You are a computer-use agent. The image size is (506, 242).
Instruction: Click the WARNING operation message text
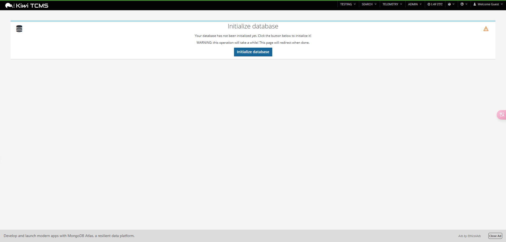tap(253, 43)
